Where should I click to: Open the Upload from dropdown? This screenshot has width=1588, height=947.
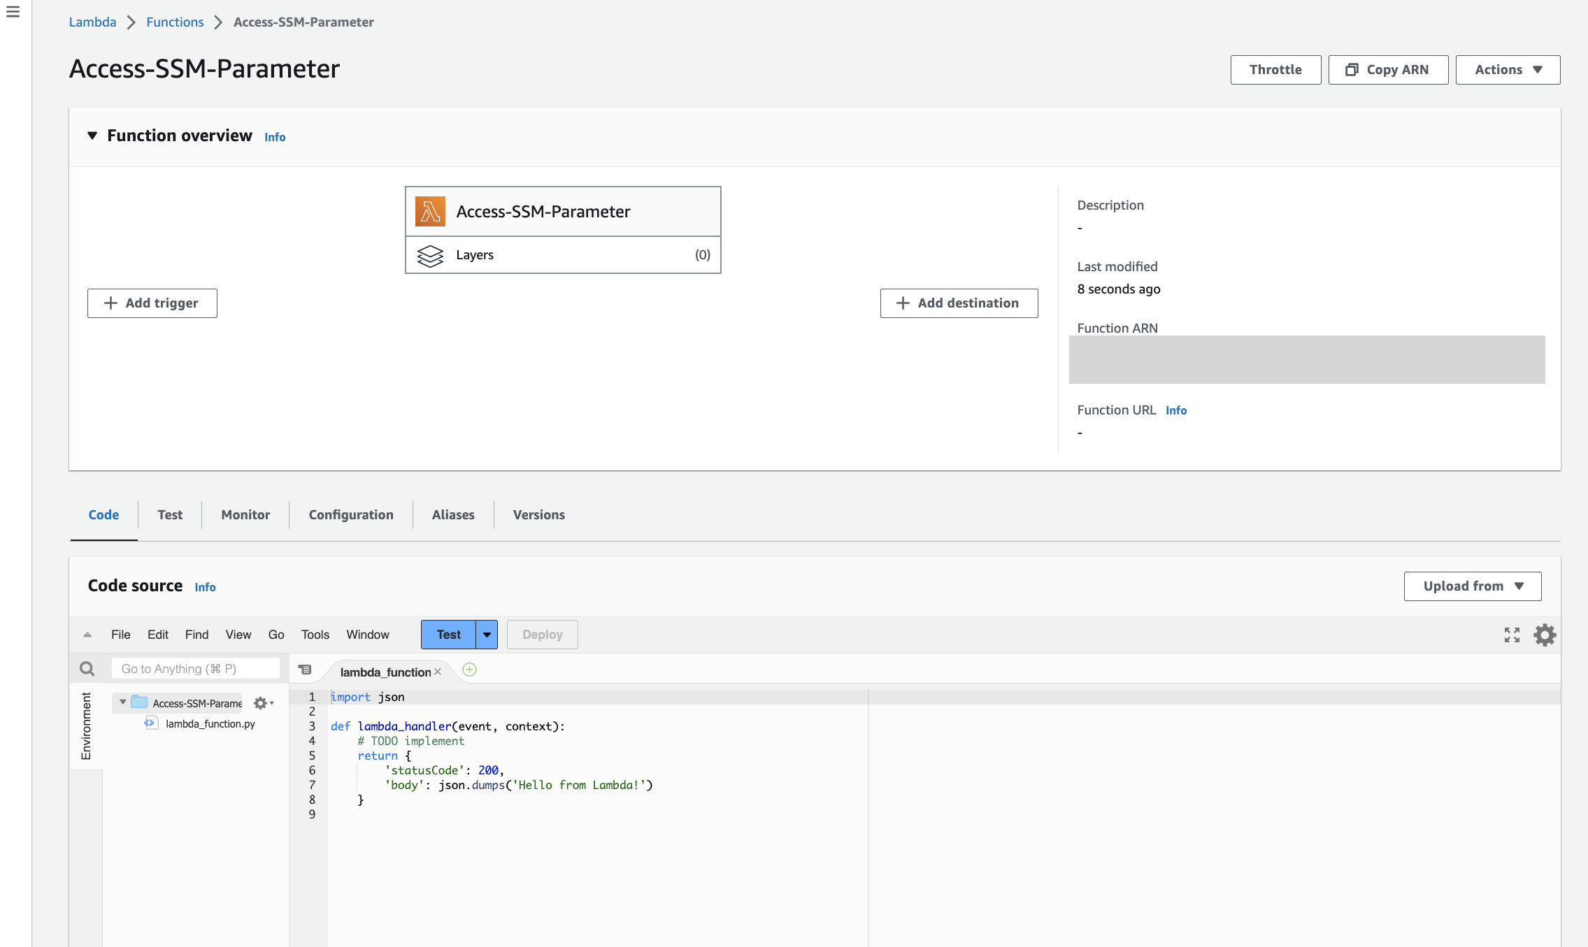[1473, 586]
